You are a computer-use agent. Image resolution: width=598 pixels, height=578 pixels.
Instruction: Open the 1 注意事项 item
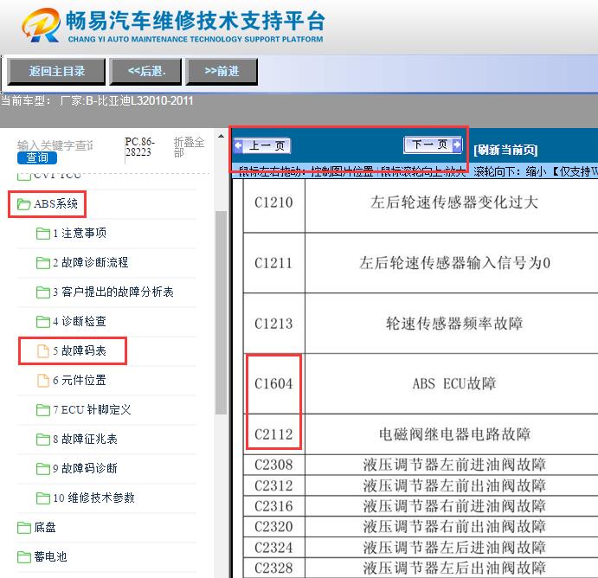pos(80,233)
